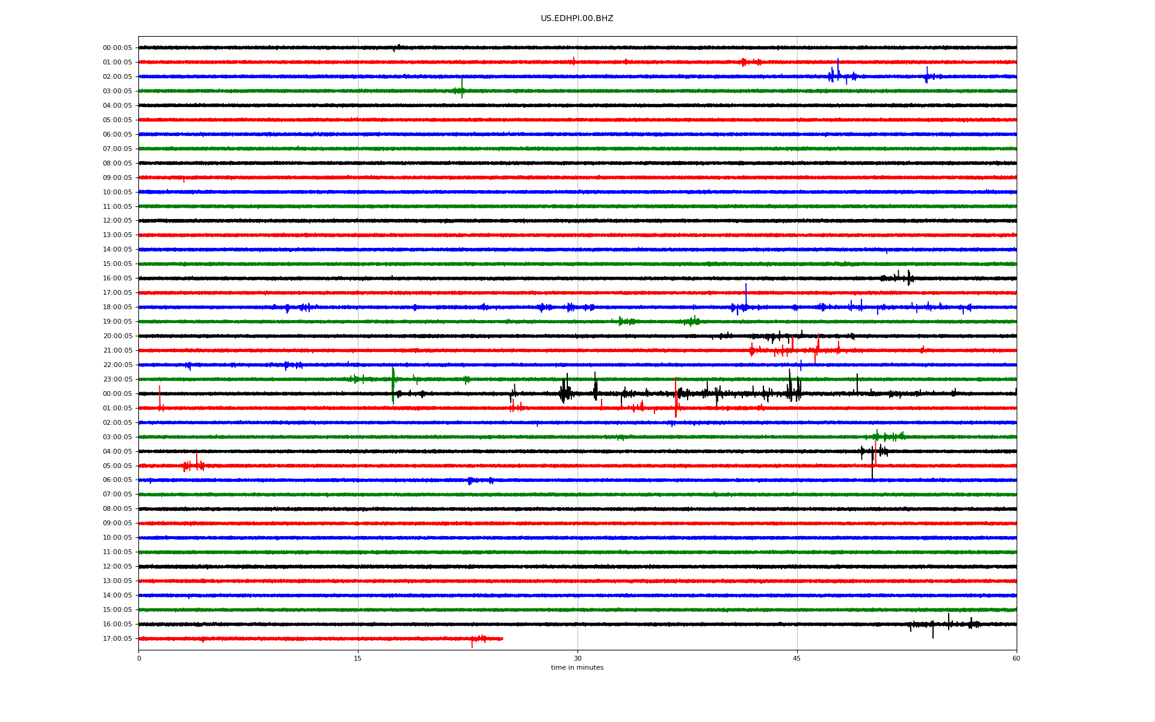The height and width of the screenshot is (722, 1155).
Task: Click the tall blue spike on 18:00:05 trace
Action: [746, 294]
